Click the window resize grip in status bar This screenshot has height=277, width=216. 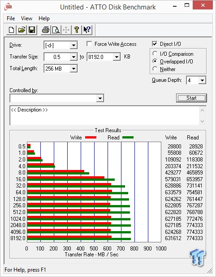pos(209,270)
